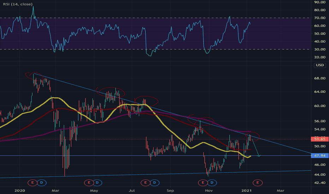Click the 20.00 RSI scale value
Screen dimensions: 329x194
coord(320,57)
